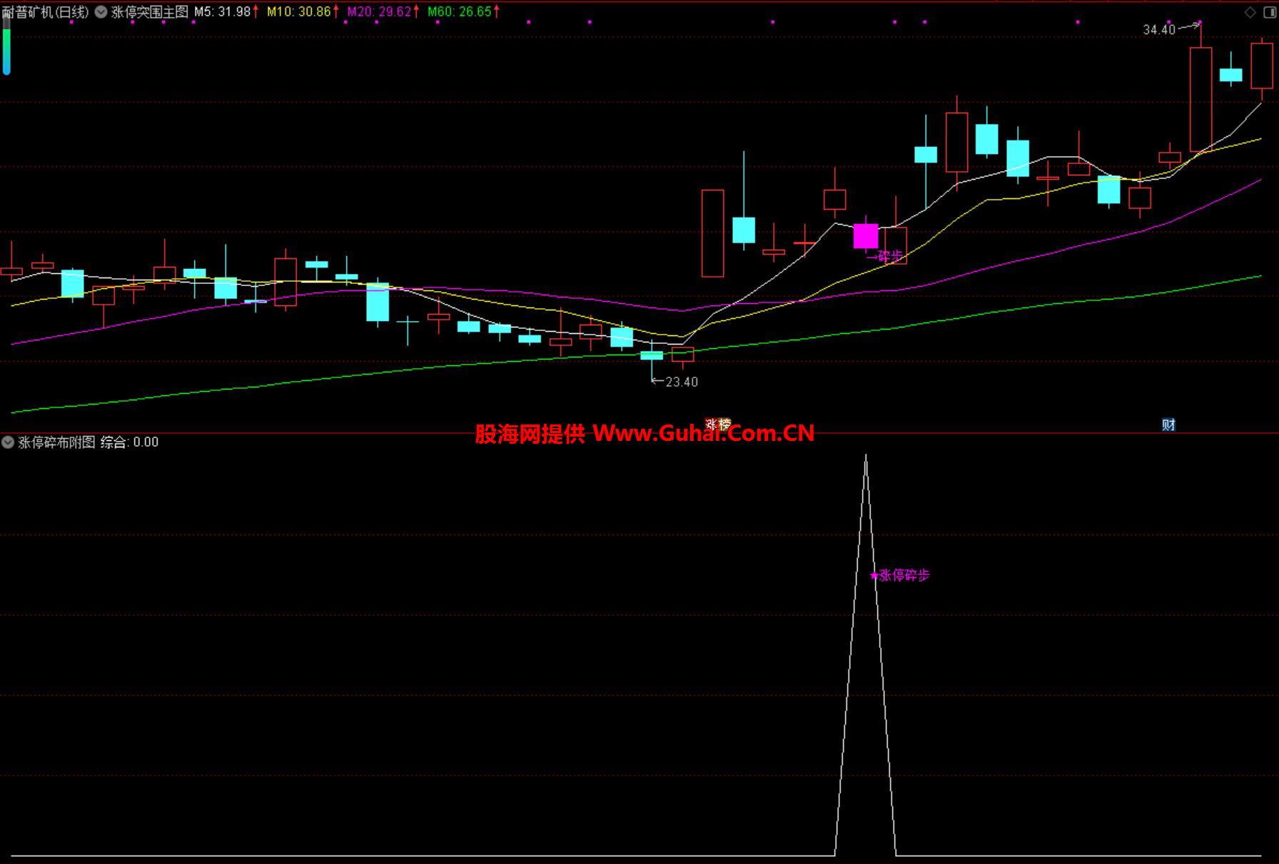The image size is (1279, 864).
Task: Select the 涨停突围主图 indicator name
Action: point(150,12)
